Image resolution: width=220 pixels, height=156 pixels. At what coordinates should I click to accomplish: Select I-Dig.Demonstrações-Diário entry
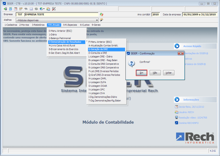[106, 97]
